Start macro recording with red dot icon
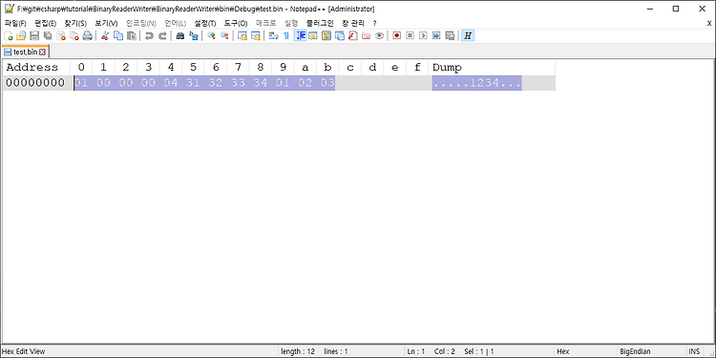 click(x=397, y=35)
